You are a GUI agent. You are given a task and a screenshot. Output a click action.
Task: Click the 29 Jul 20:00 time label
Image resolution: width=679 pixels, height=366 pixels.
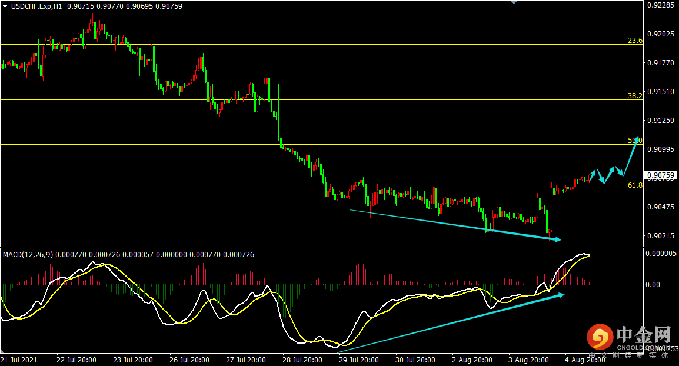click(x=359, y=360)
